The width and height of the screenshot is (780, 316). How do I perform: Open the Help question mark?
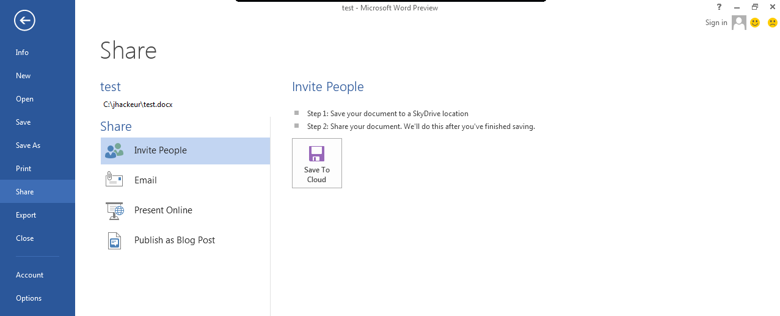pyautogui.click(x=719, y=7)
